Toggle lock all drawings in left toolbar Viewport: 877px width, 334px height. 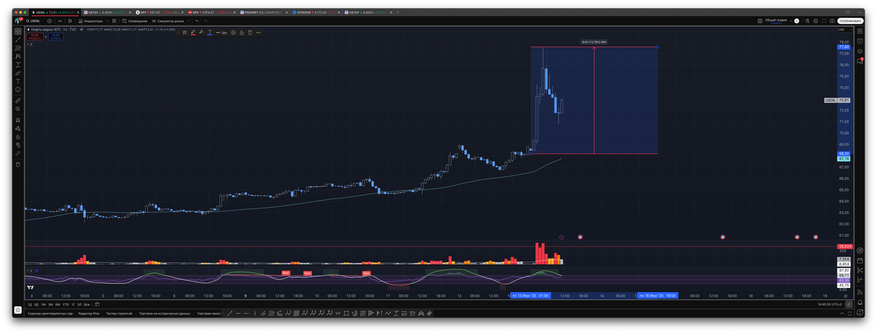18,137
